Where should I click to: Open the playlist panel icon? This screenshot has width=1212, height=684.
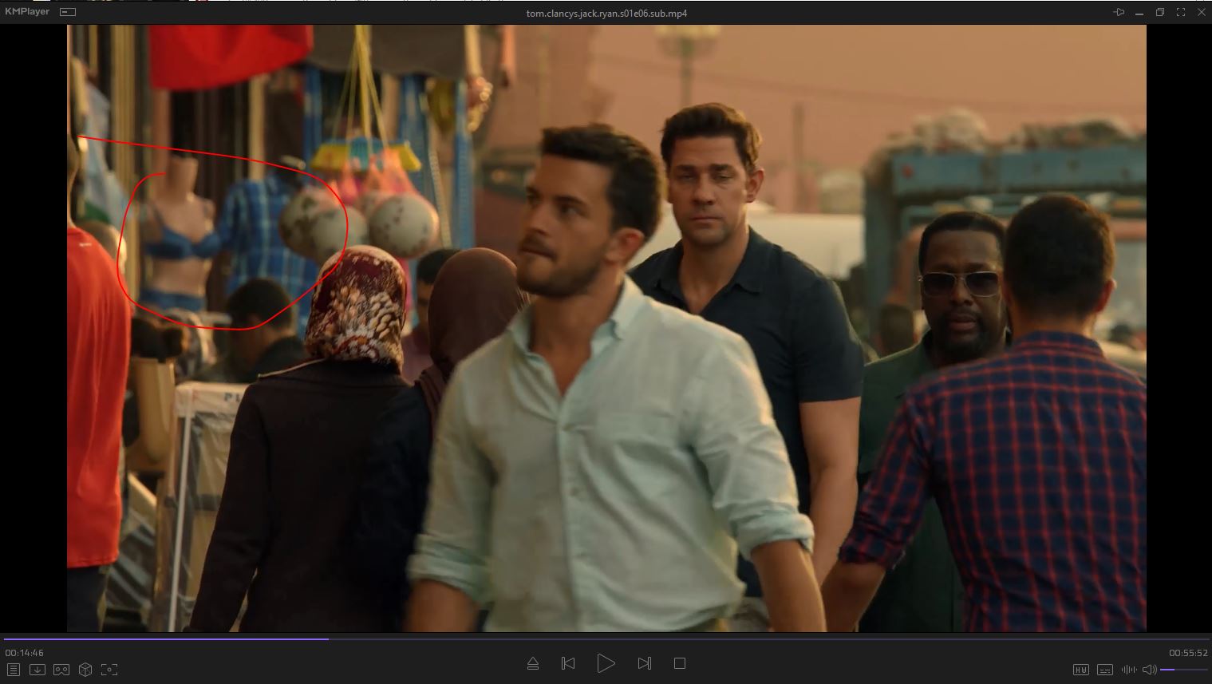click(14, 670)
